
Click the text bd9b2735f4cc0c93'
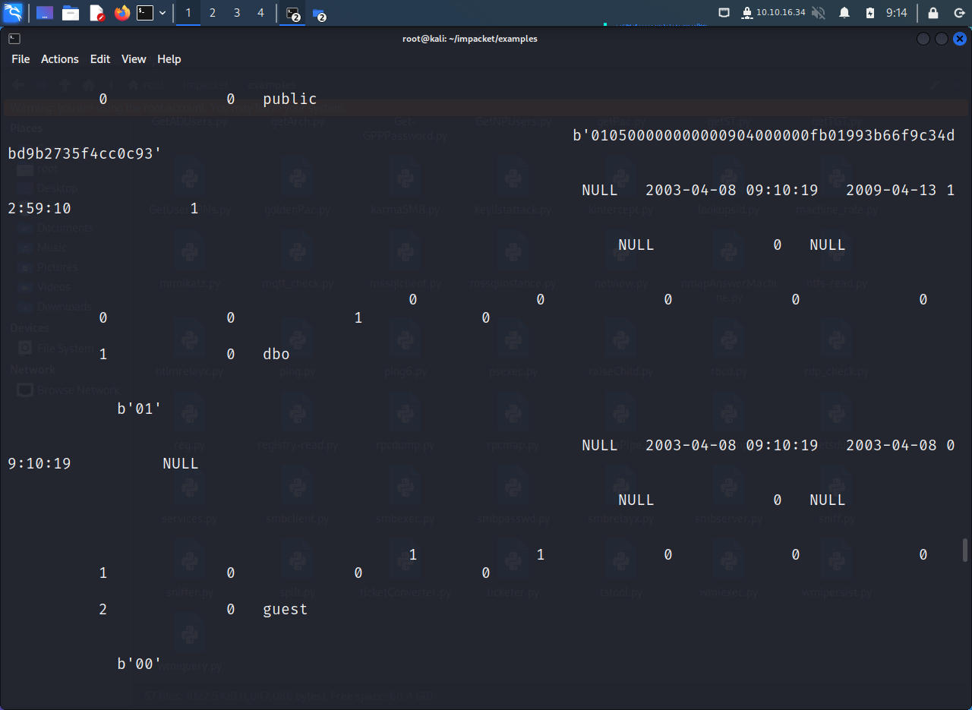85,154
